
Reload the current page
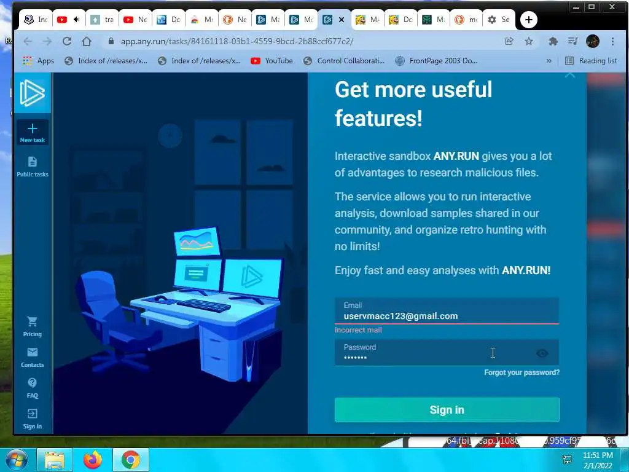coord(67,41)
